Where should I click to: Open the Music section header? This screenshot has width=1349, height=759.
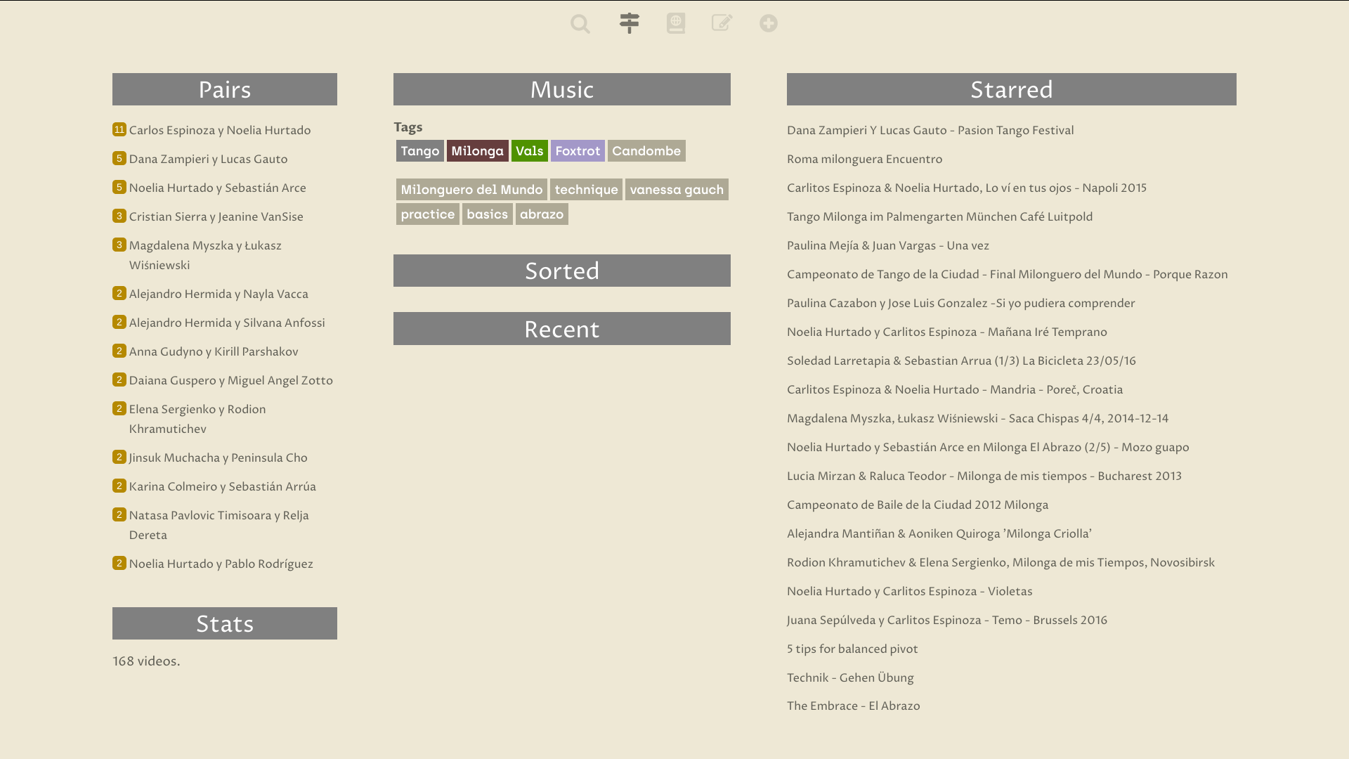(562, 89)
